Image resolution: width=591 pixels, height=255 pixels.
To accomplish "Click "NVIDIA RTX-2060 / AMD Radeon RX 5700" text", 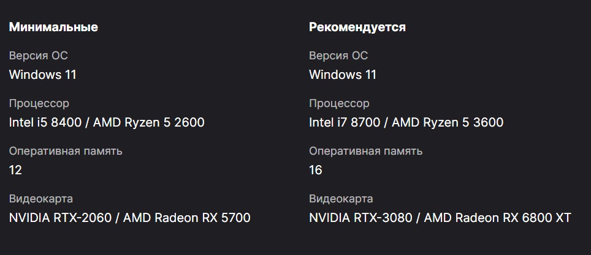I will tap(129, 218).
